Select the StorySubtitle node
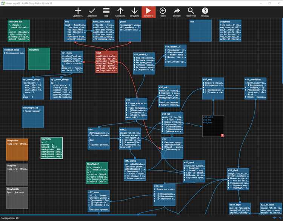This screenshot has height=221, width=283. tap(17, 198)
